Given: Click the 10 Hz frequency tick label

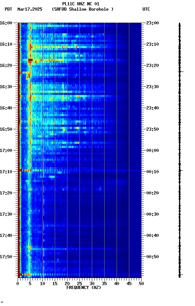Looking at the screenshot, I should (42, 284).
